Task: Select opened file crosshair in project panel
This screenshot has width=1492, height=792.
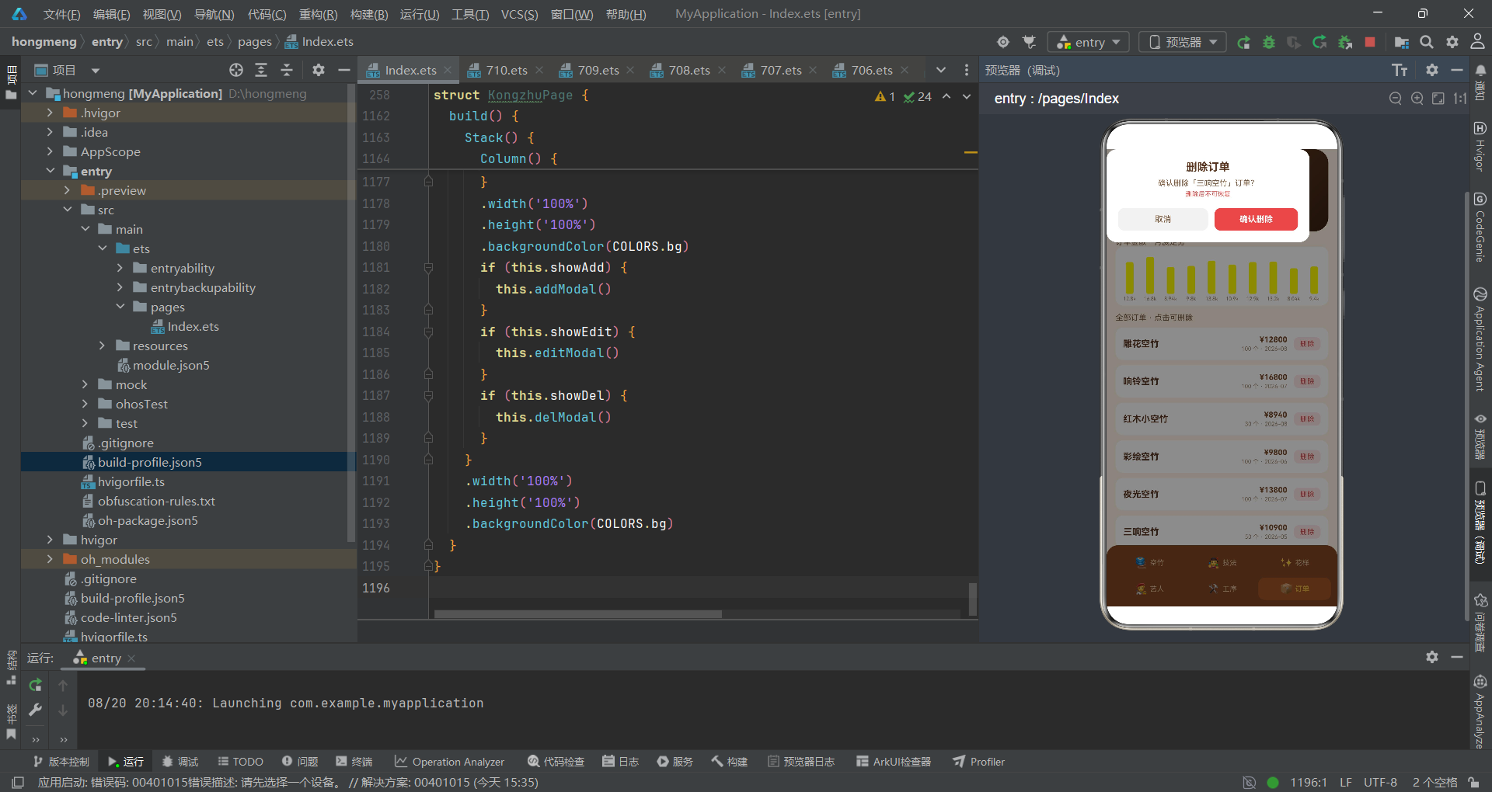Action: pos(236,70)
